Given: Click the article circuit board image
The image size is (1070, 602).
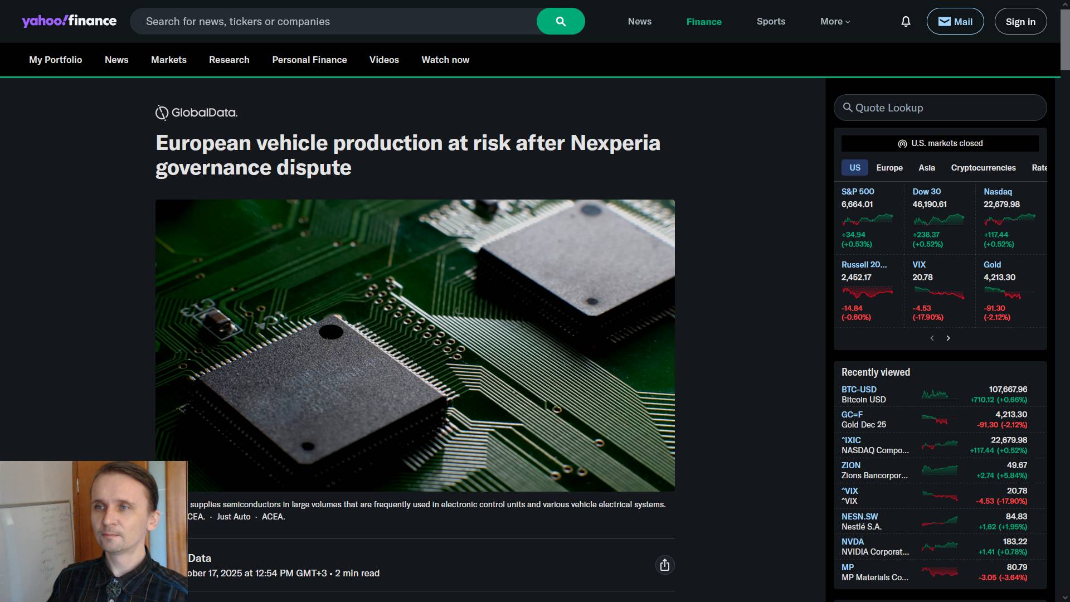Looking at the screenshot, I should (x=415, y=345).
